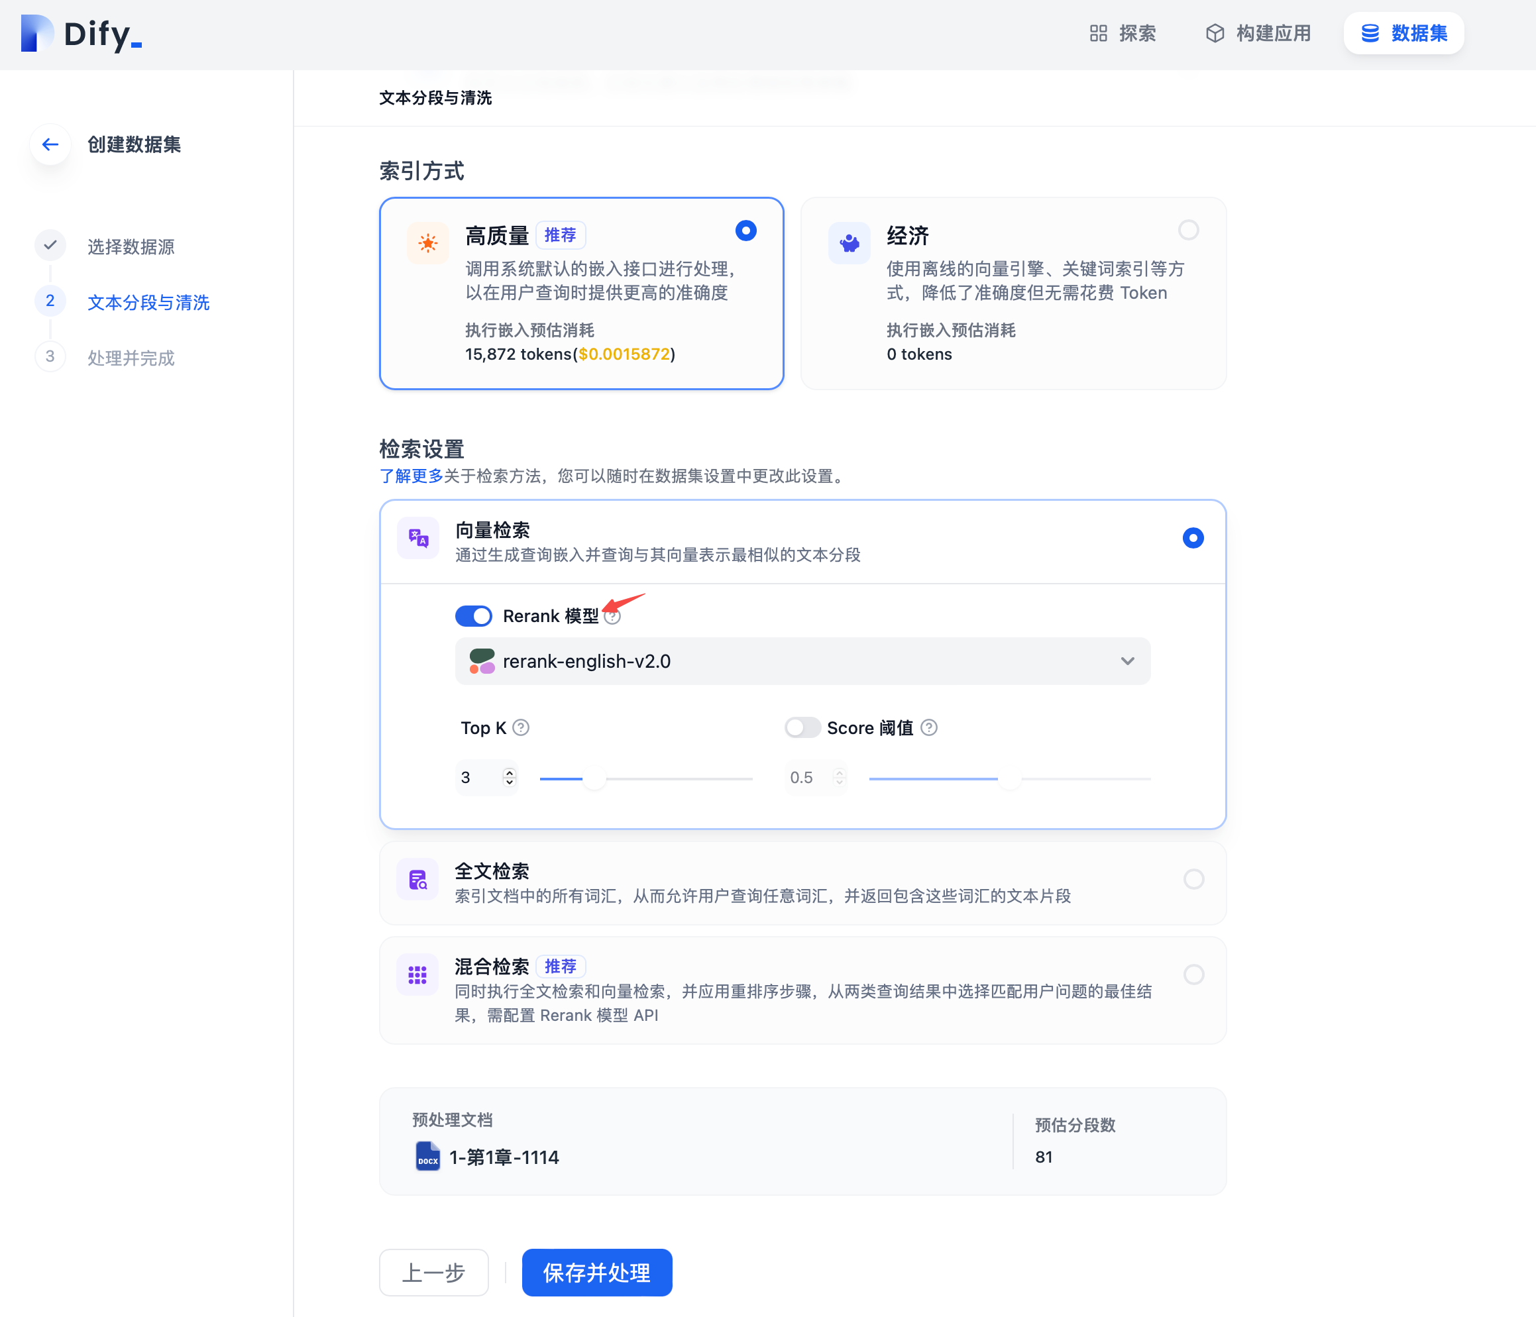Click the 数据集 database icon

point(1370,33)
